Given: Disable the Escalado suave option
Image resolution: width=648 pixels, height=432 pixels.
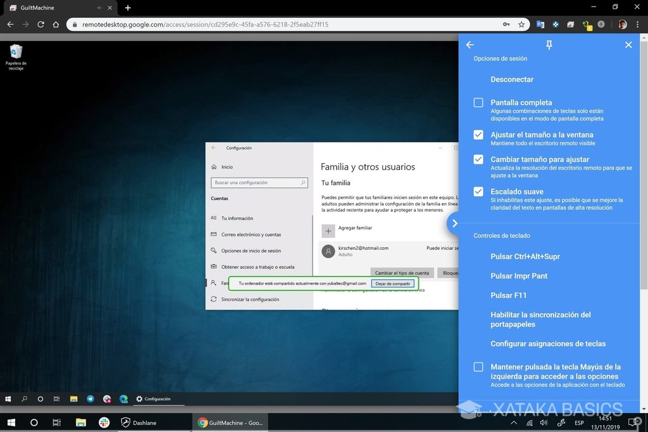Looking at the screenshot, I should 478,191.
